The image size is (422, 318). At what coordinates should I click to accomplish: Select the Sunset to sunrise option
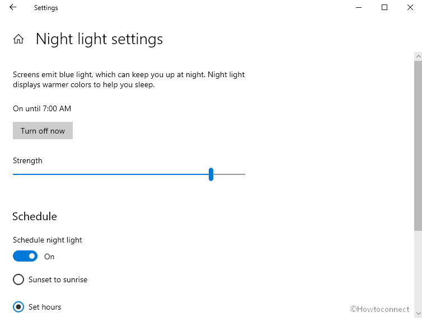(x=18, y=279)
